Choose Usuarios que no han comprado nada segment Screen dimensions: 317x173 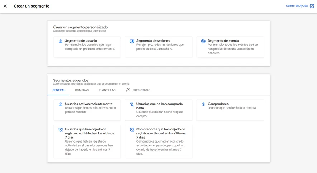159,110
